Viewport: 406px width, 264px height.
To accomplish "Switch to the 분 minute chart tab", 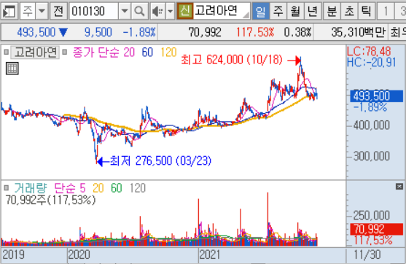I will pyautogui.click(x=332, y=11).
